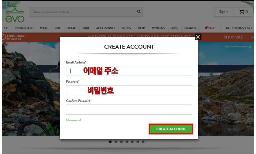Close the Create Account dialog with X

198,37
